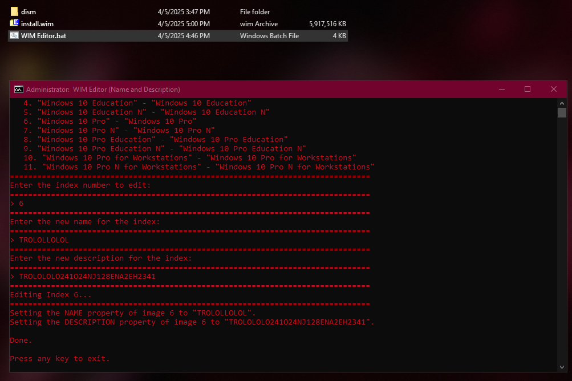This screenshot has width=572, height=381.
Task: Click the line 8 Windows 10 Pro Education entry
Action: 155,139
